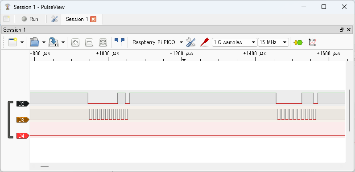The image size is (355, 172).
Task: Close the Session 1 tab
Action: tap(93, 19)
